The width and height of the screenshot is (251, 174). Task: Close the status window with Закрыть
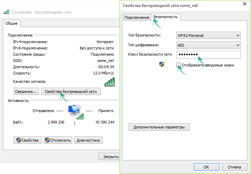click(110, 157)
